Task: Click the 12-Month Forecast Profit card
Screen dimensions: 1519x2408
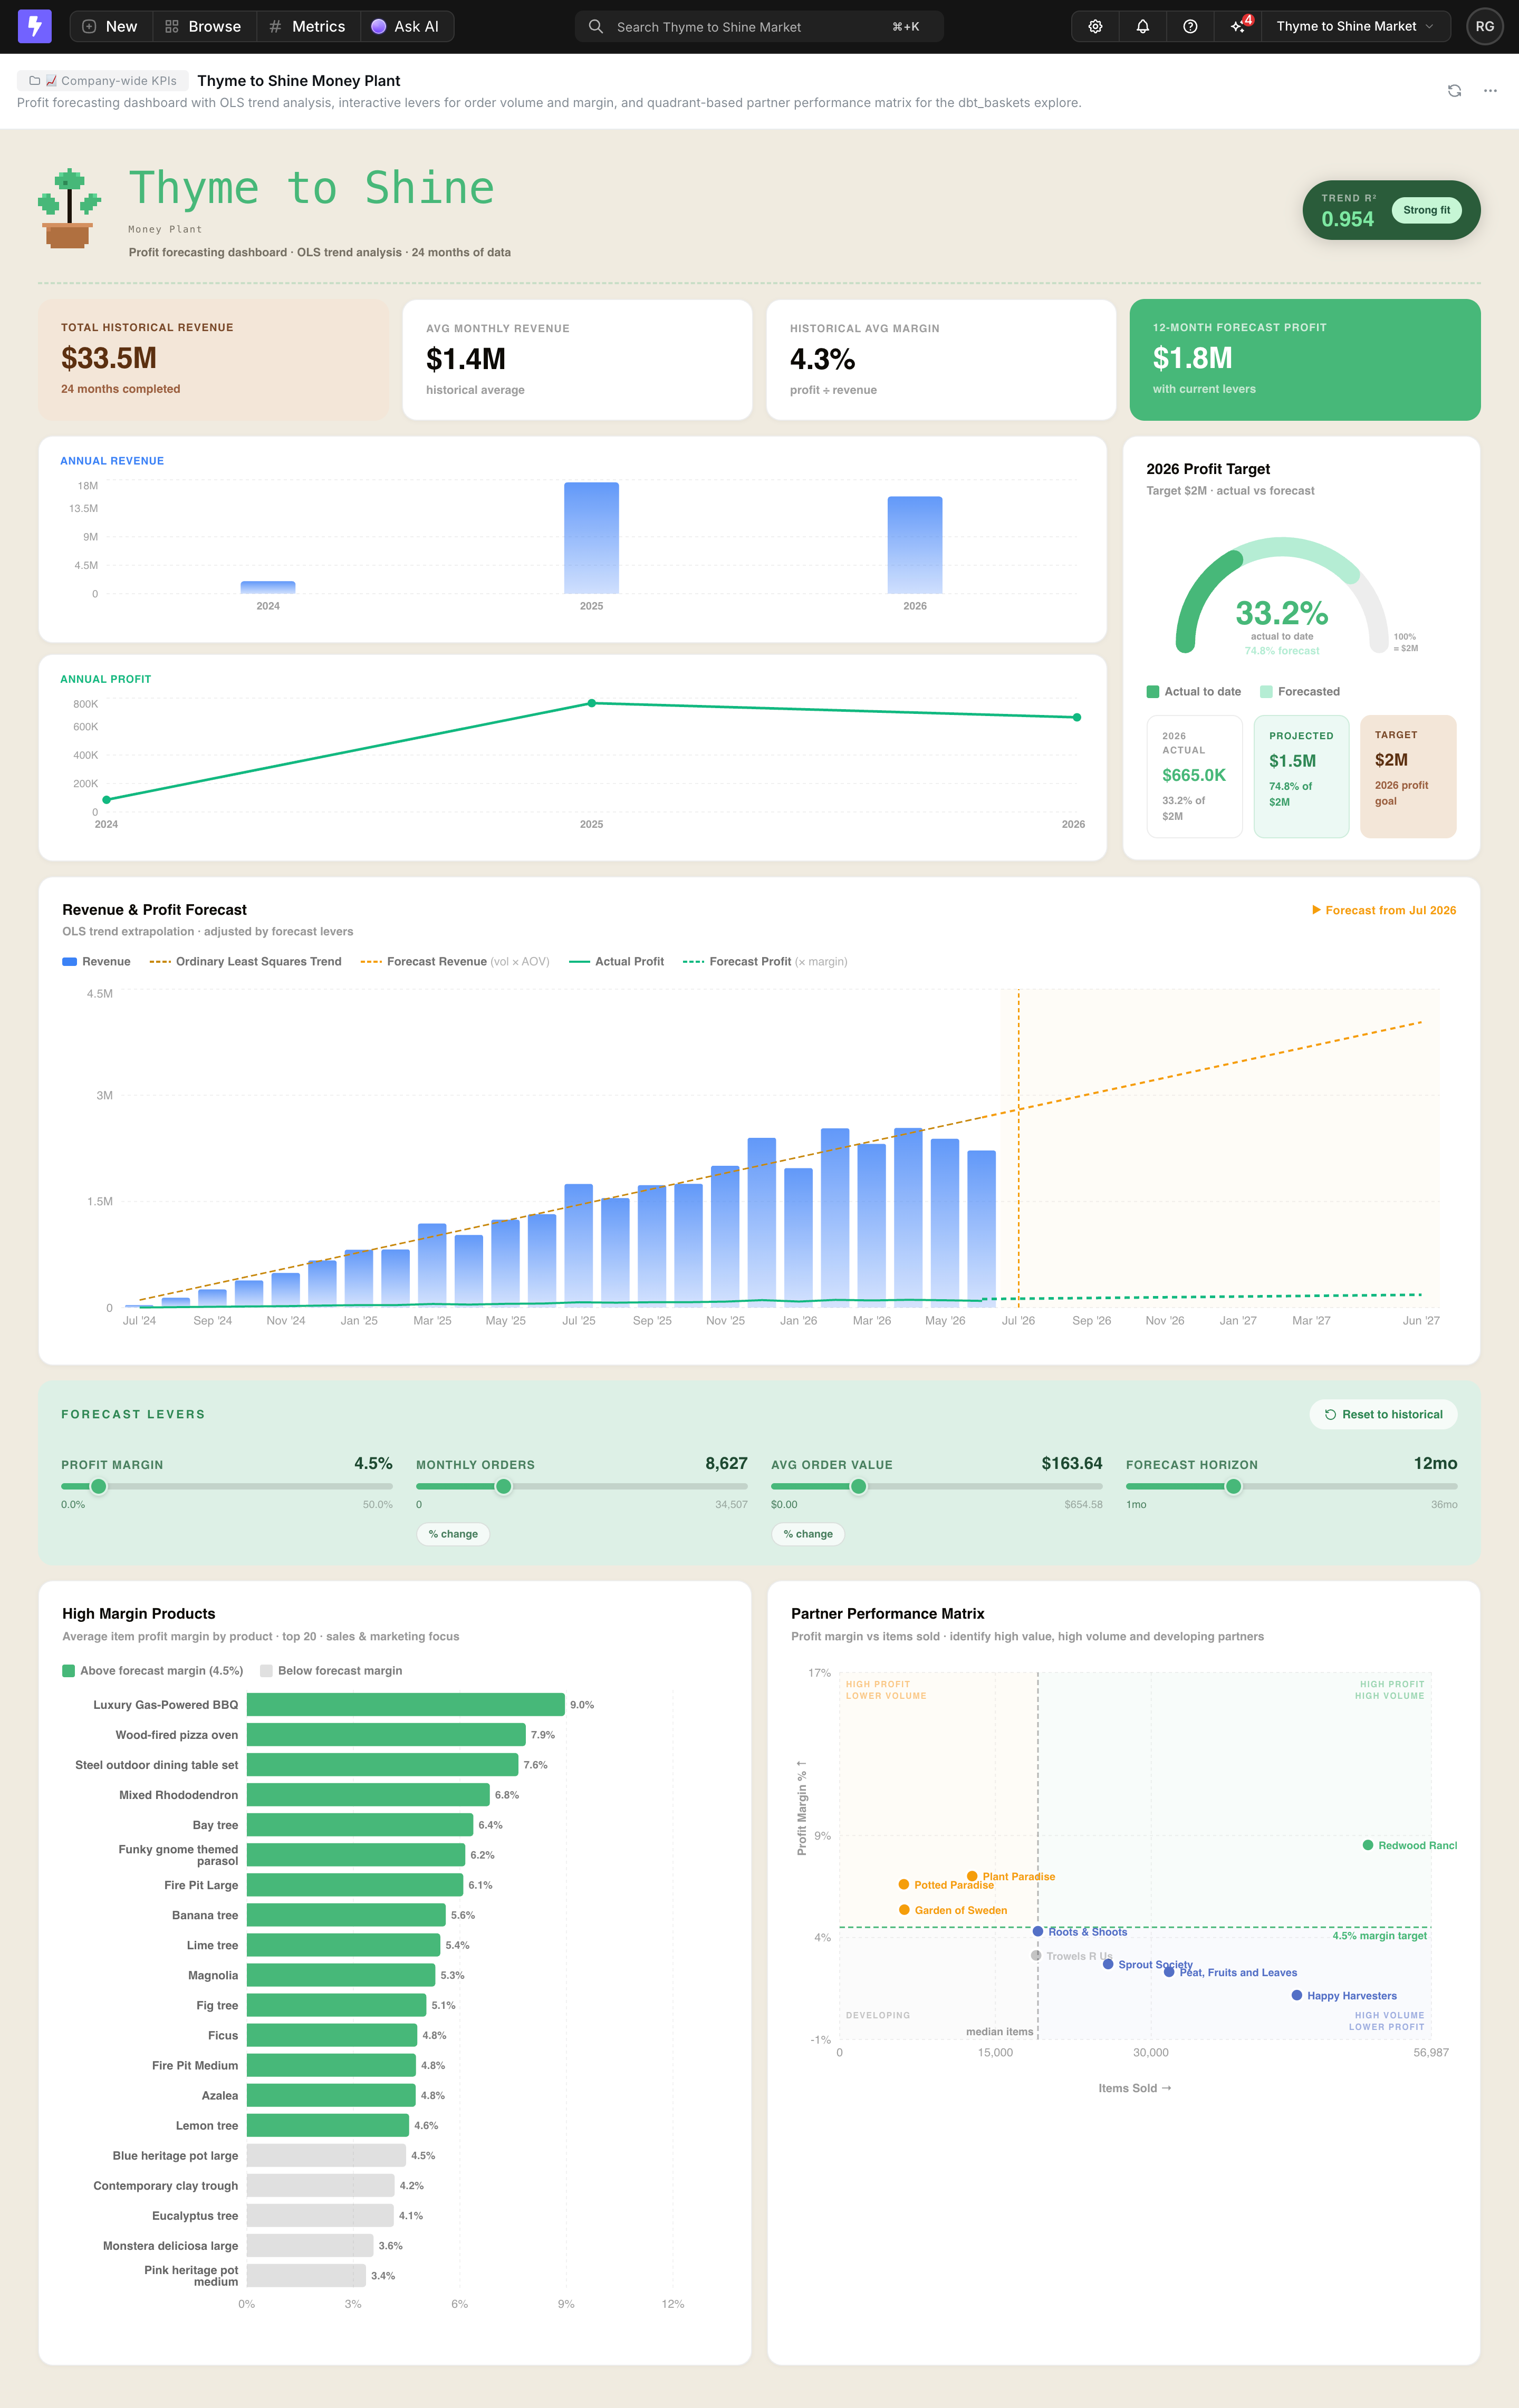Action: coord(1304,360)
